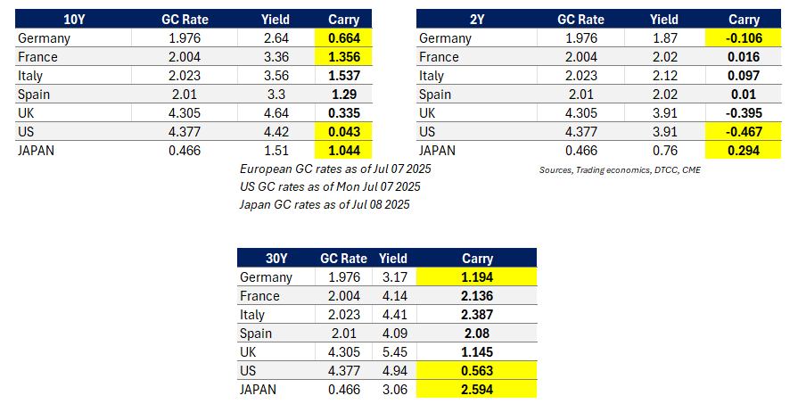Click Japan's 10Y carry cell 1.044
This screenshot has height=404, width=798.
click(x=343, y=151)
